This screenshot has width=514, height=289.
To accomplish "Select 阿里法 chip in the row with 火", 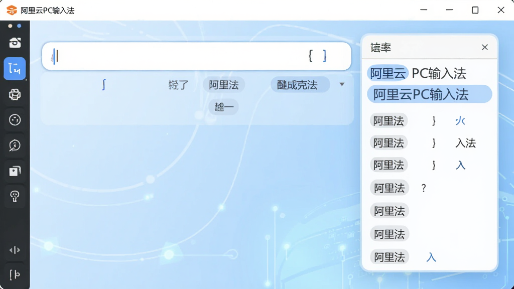I will [389, 121].
